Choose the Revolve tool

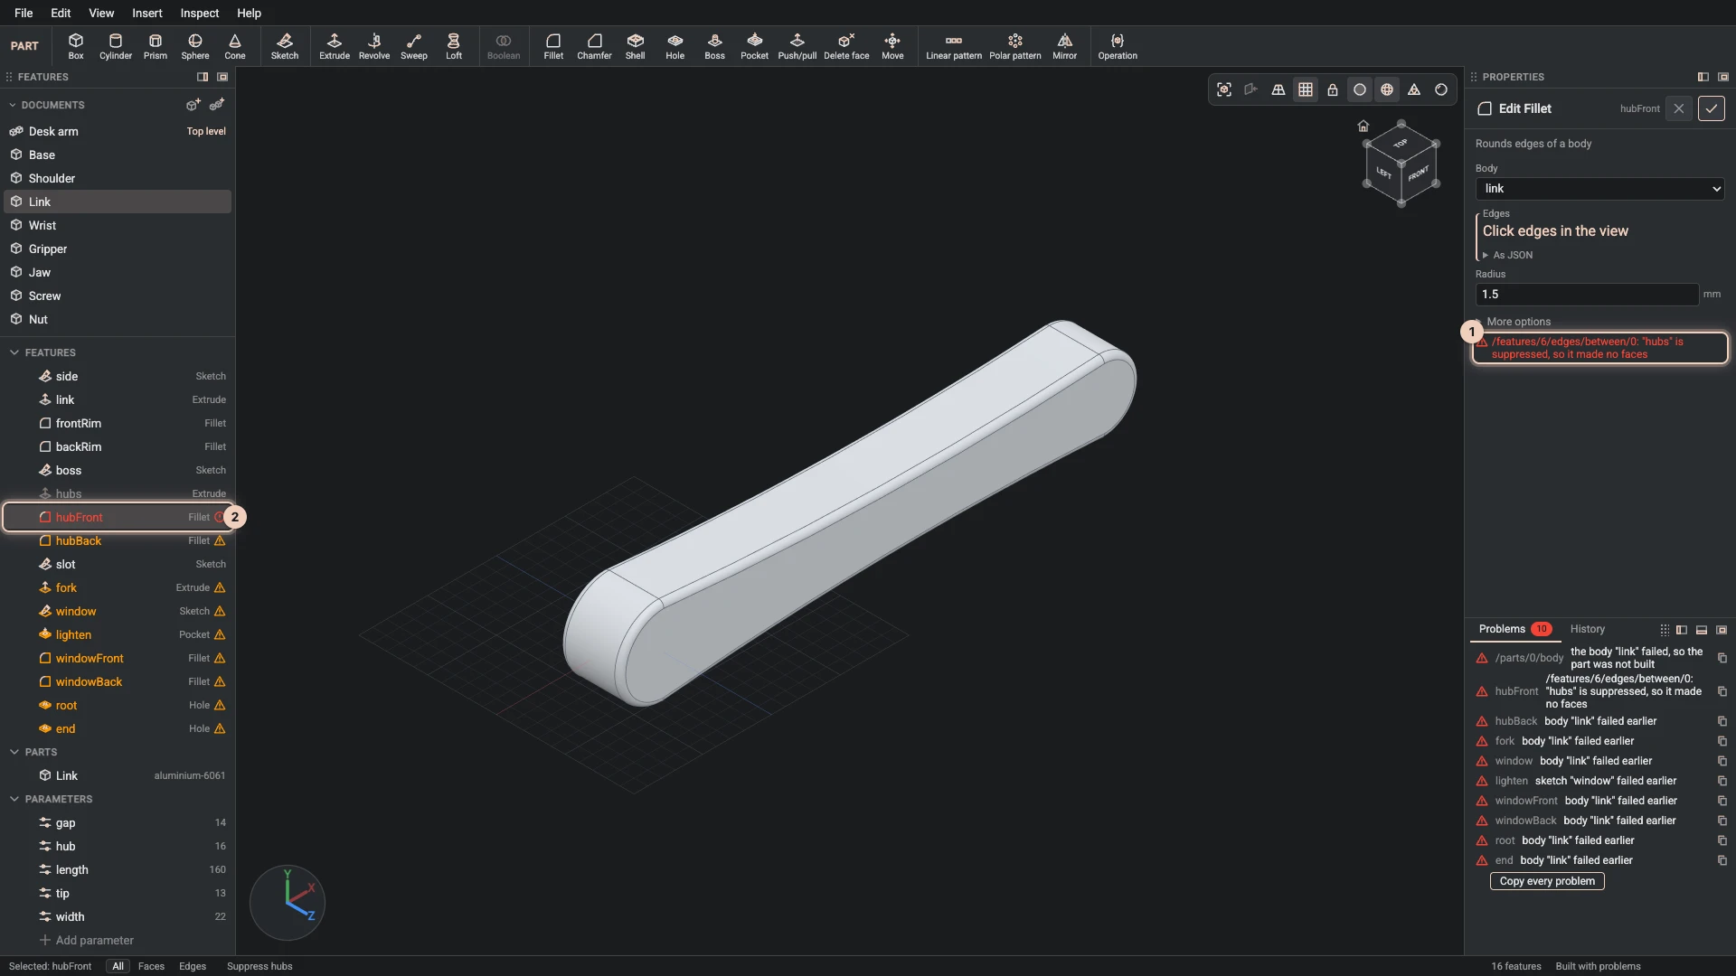373,46
